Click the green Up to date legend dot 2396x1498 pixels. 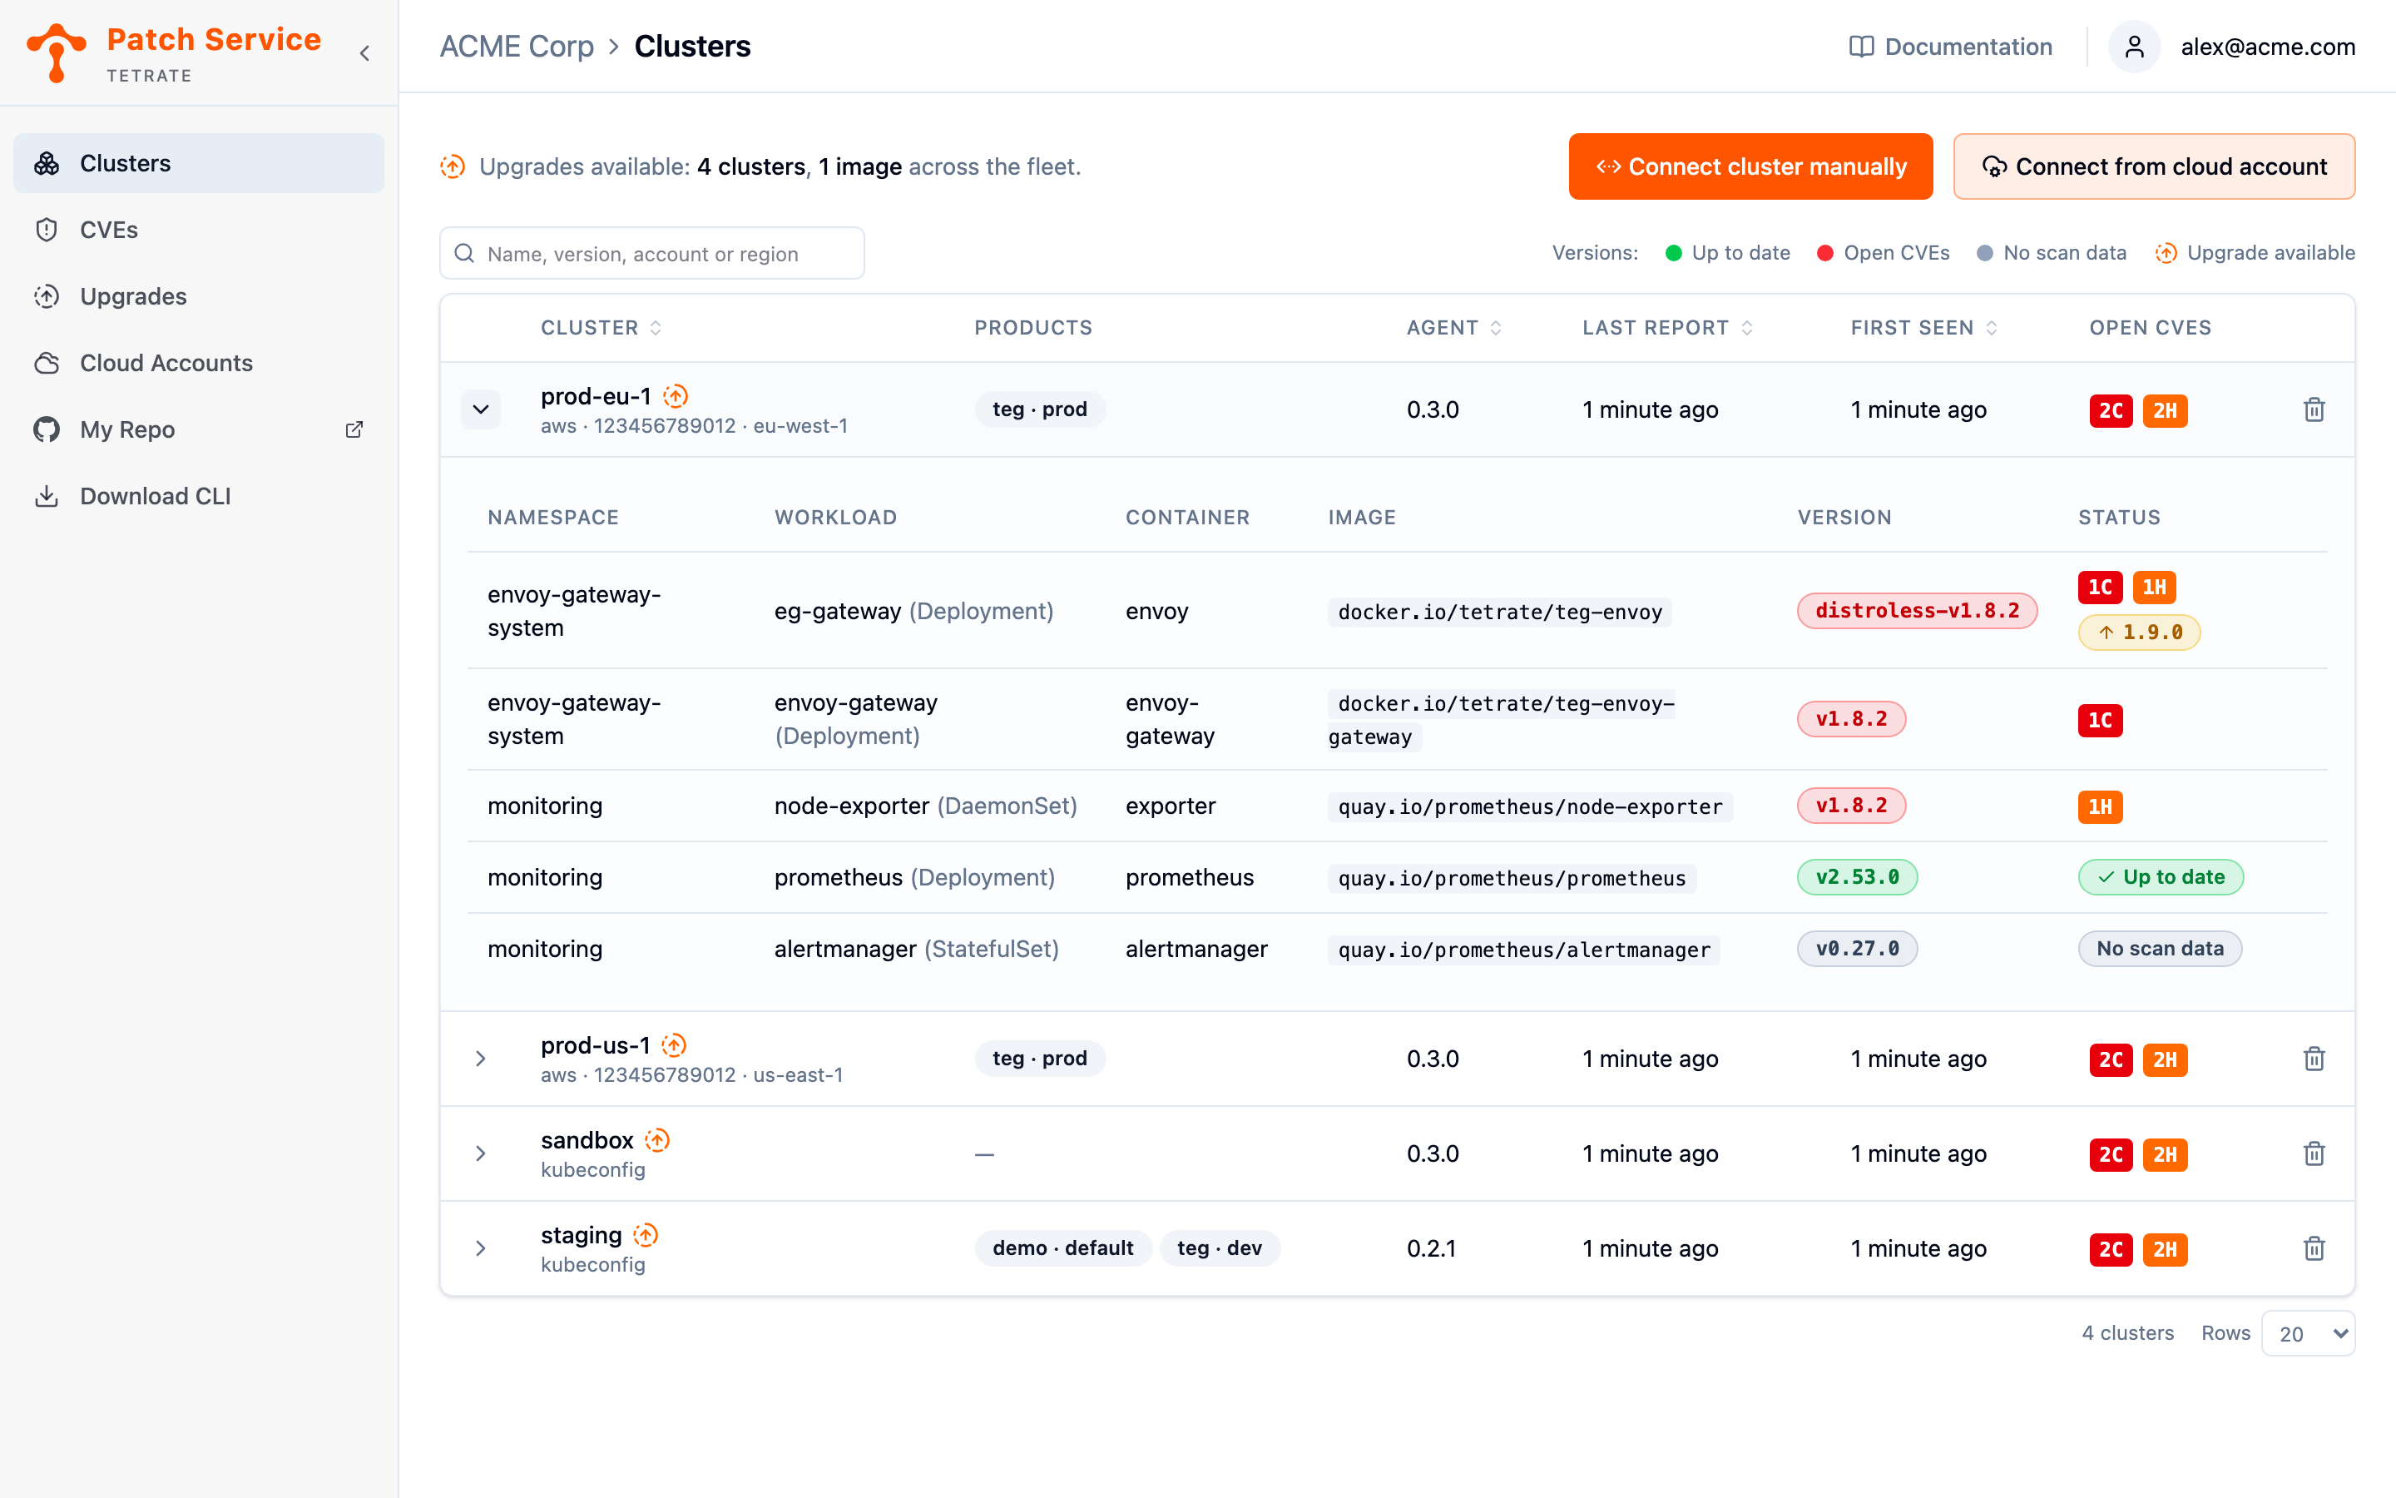pyautogui.click(x=1673, y=253)
